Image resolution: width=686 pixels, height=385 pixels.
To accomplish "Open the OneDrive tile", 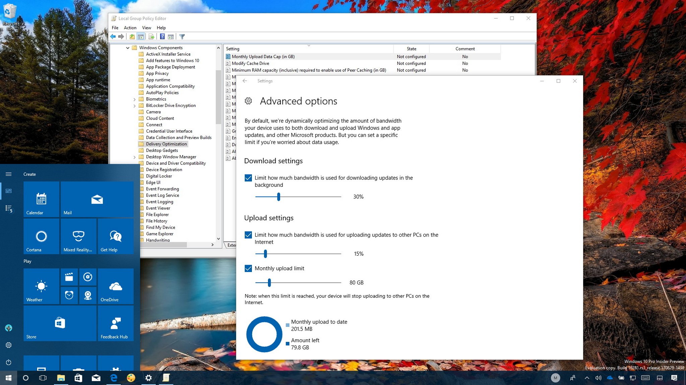I will pos(116,286).
